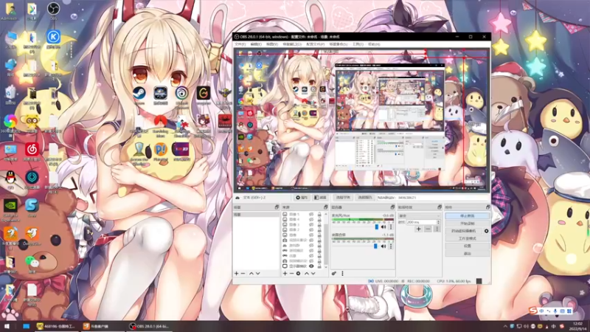
Task: Adjust 麦克风/Aux volume slider
Action: (x=377, y=227)
